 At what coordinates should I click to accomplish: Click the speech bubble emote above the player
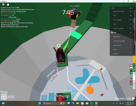pos(59,46)
